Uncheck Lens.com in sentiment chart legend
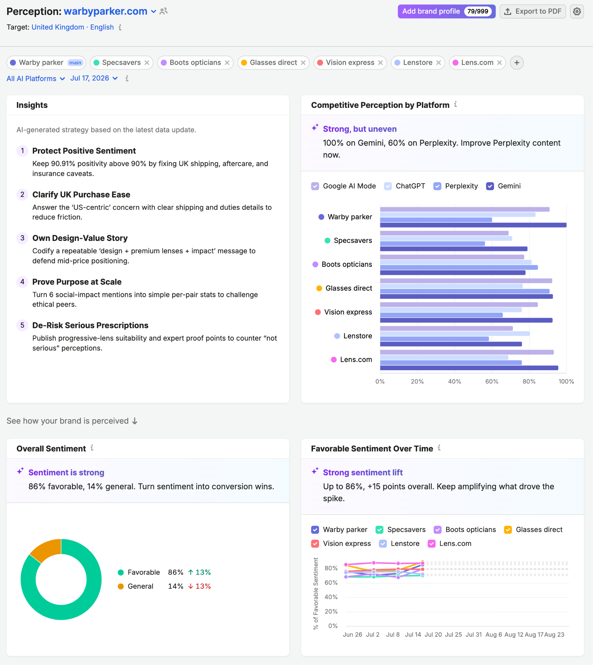The image size is (593, 665). 431,544
